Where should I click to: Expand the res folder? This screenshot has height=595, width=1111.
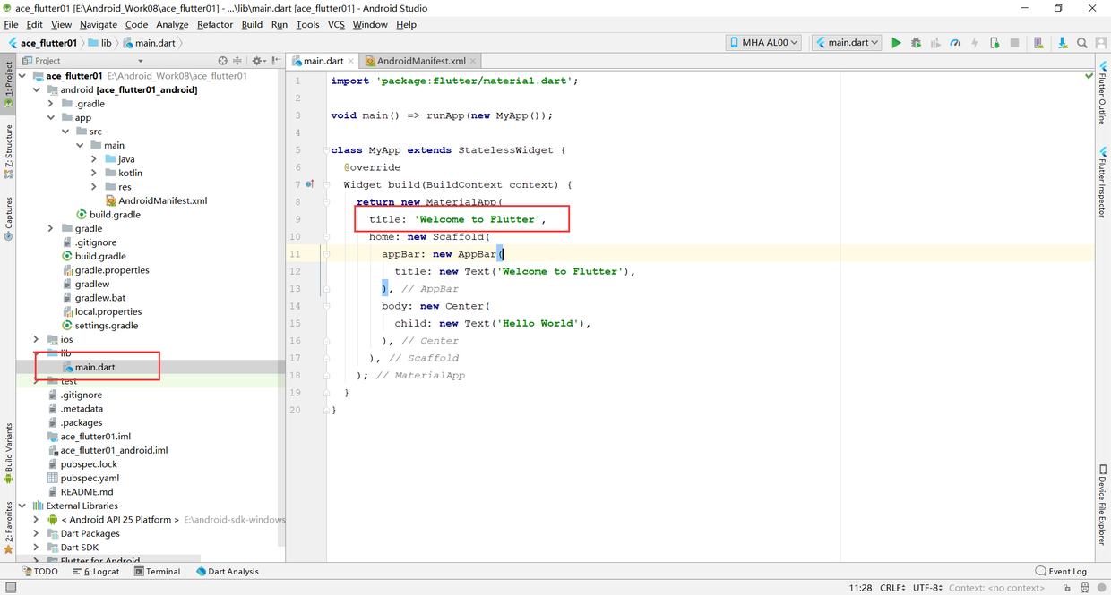(94, 187)
